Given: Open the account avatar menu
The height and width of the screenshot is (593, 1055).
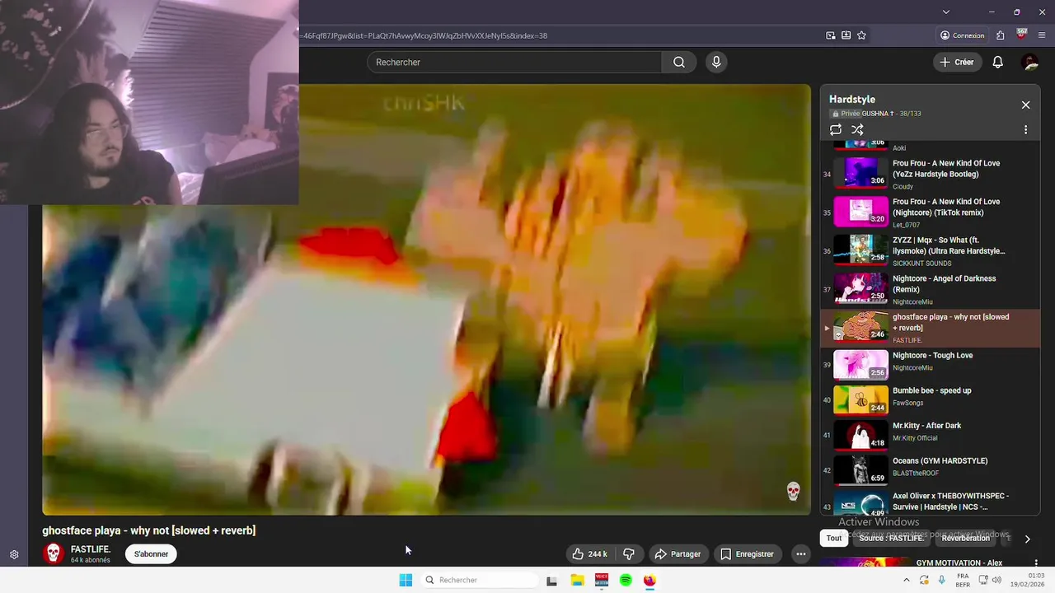Looking at the screenshot, I should [1029, 62].
